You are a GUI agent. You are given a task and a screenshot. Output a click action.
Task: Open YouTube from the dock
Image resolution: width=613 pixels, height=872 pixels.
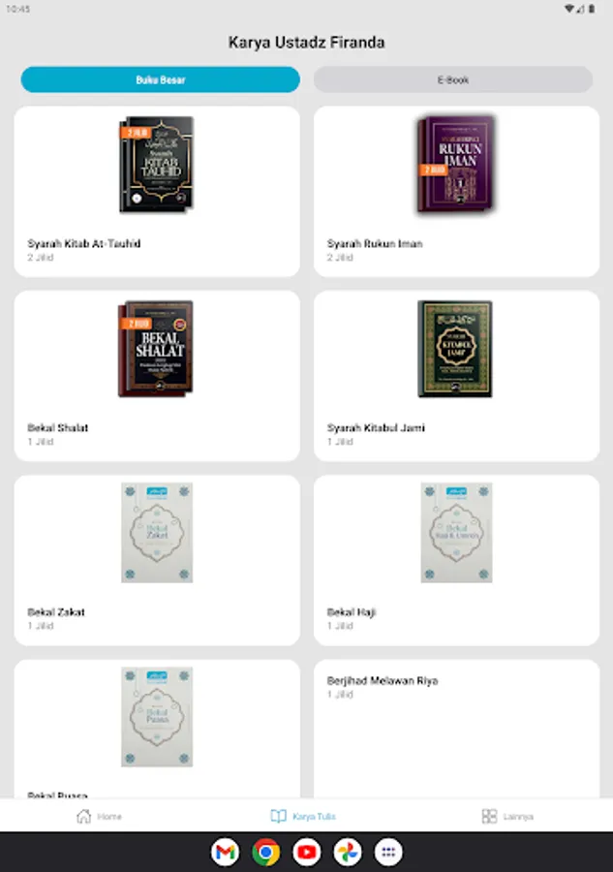pos(307,852)
